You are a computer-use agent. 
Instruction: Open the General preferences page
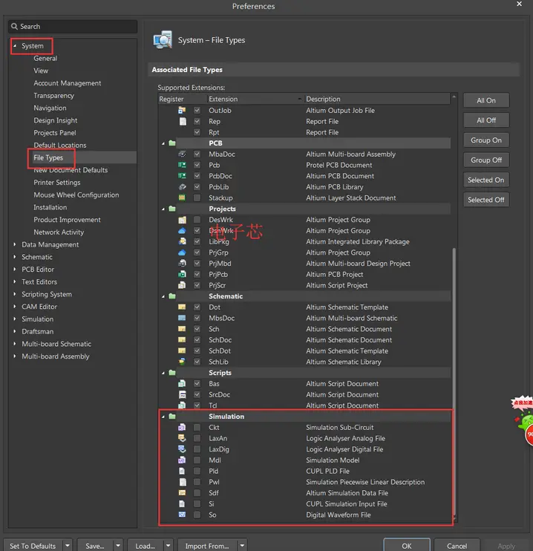(45, 59)
